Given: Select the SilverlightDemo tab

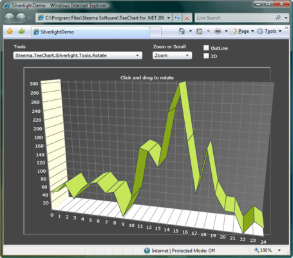Looking at the screenshot, I should 90,32.
